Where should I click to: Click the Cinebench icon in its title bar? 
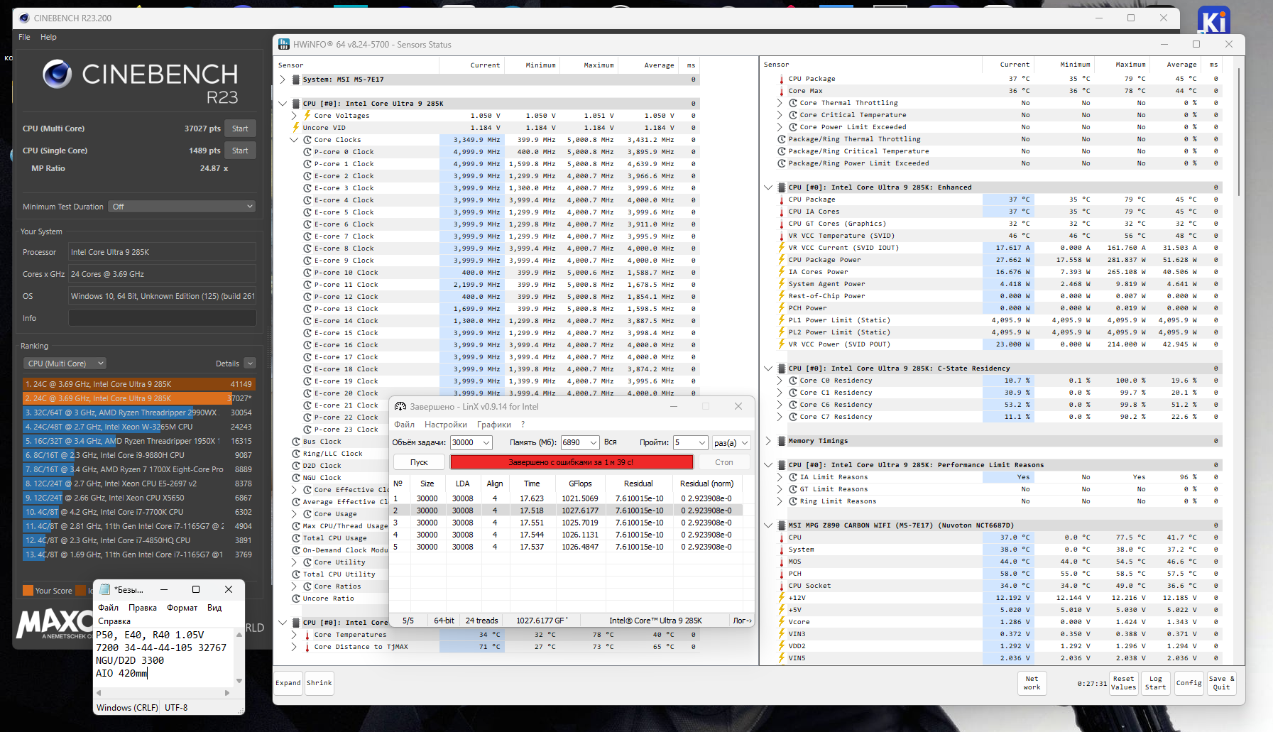(x=24, y=18)
